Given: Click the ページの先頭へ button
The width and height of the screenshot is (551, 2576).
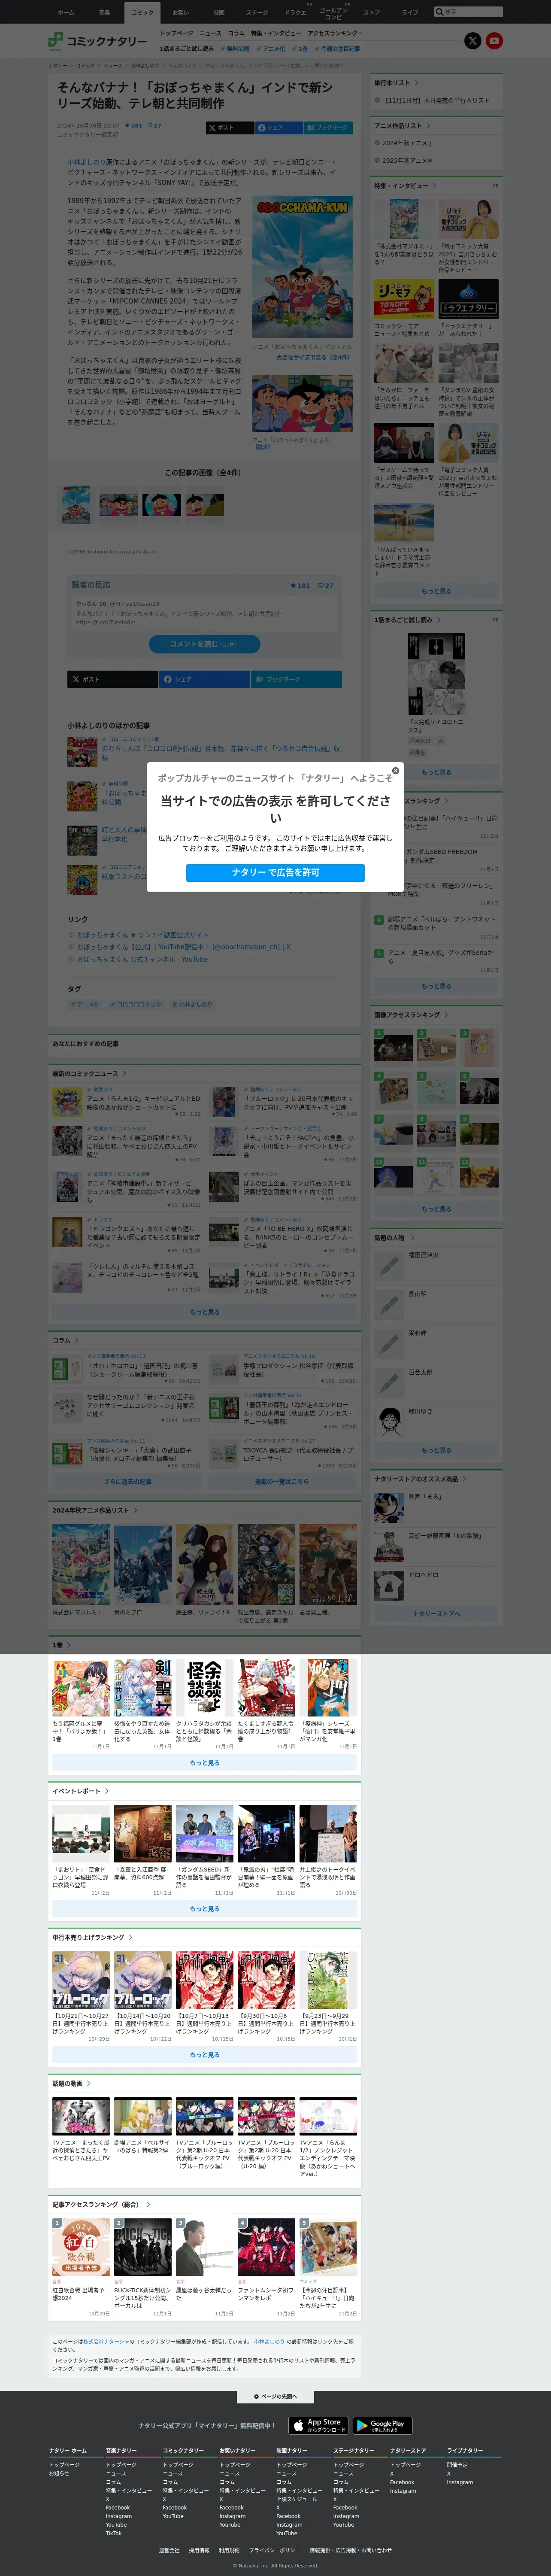Looking at the screenshot, I should click(x=275, y=2396).
